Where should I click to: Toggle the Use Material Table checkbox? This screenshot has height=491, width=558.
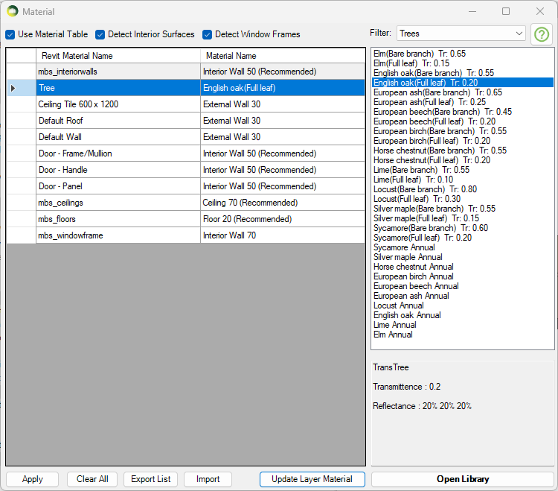[10, 34]
